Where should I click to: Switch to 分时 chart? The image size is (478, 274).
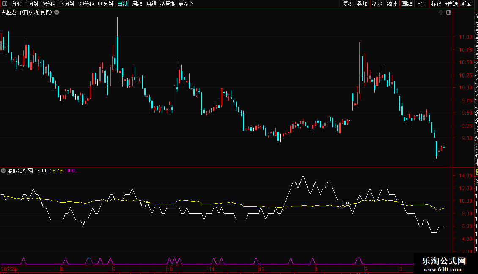coord(17,4)
